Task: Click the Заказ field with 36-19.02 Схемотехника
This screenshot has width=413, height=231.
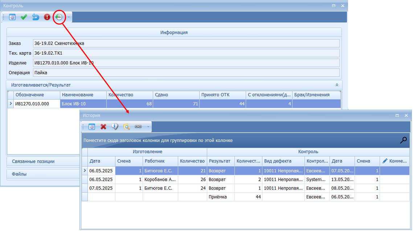Action: click(x=186, y=43)
